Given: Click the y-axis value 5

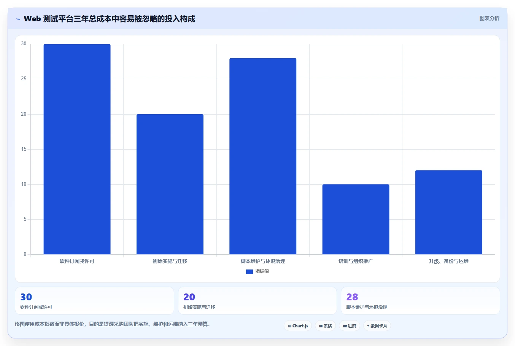Looking at the screenshot, I should click(x=25, y=219).
